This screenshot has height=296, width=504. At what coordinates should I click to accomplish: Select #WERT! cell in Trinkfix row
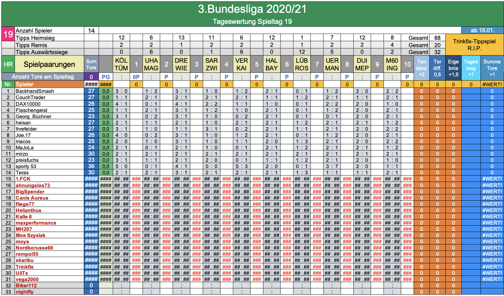(x=492, y=267)
